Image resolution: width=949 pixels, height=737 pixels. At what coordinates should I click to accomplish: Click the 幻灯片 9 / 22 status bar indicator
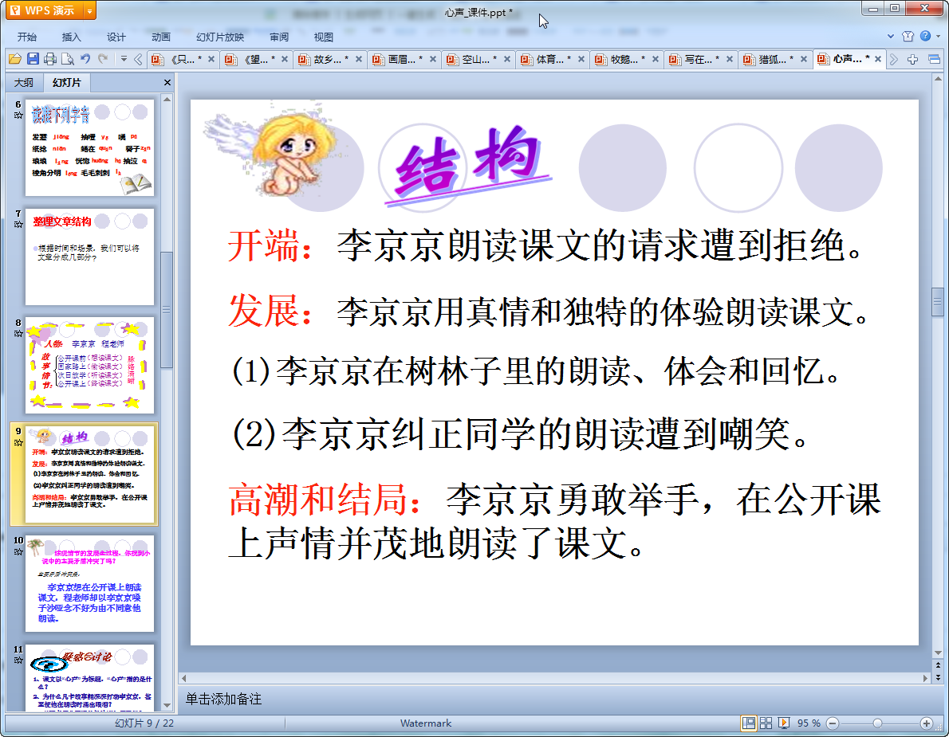144,723
